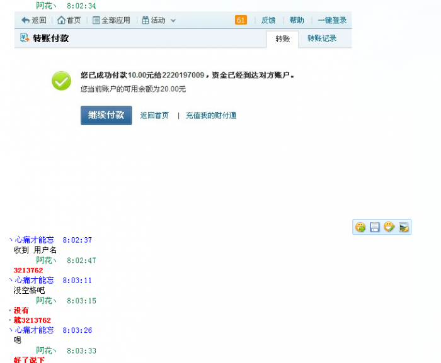The image size is (441, 363).
Task: Click the 返回 back arrow icon
Action: click(x=25, y=20)
